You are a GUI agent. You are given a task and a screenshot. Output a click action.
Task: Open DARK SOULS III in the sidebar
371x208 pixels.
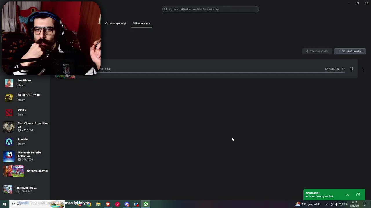click(x=25, y=97)
